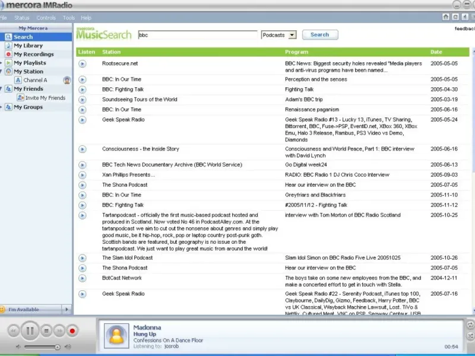This screenshot has height=356, width=475.
Task: Play Consciousness - the Inside Story
Action: (x=83, y=149)
